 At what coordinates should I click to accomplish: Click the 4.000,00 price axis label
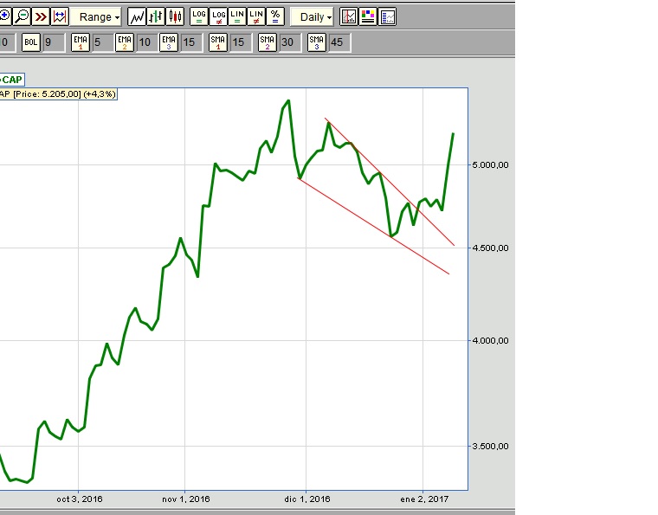click(x=490, y=340)
